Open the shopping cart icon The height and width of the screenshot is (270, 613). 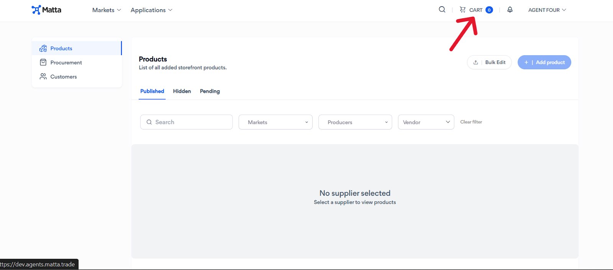(463, 10)
